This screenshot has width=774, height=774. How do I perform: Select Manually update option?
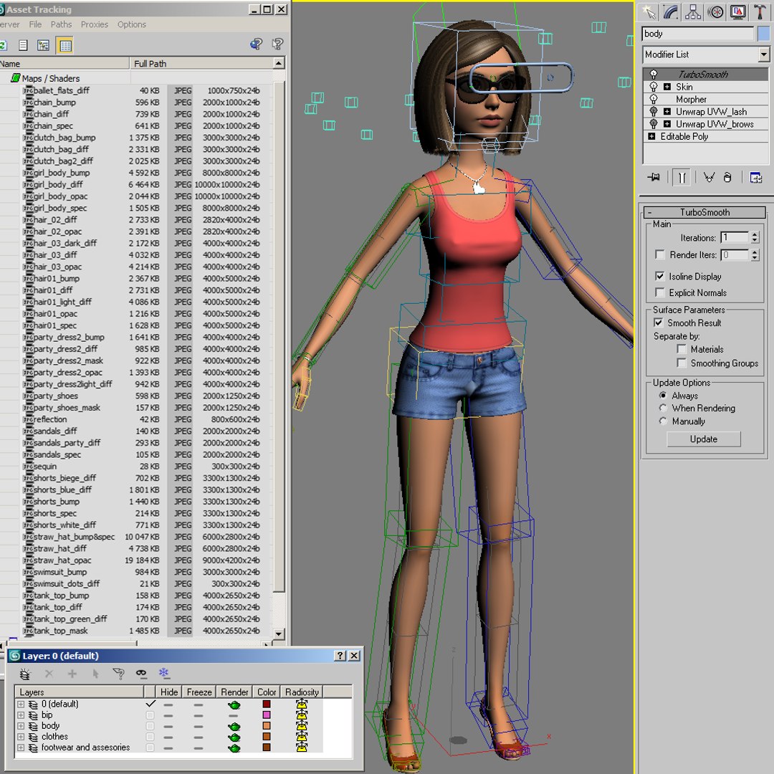click(663, 421)
